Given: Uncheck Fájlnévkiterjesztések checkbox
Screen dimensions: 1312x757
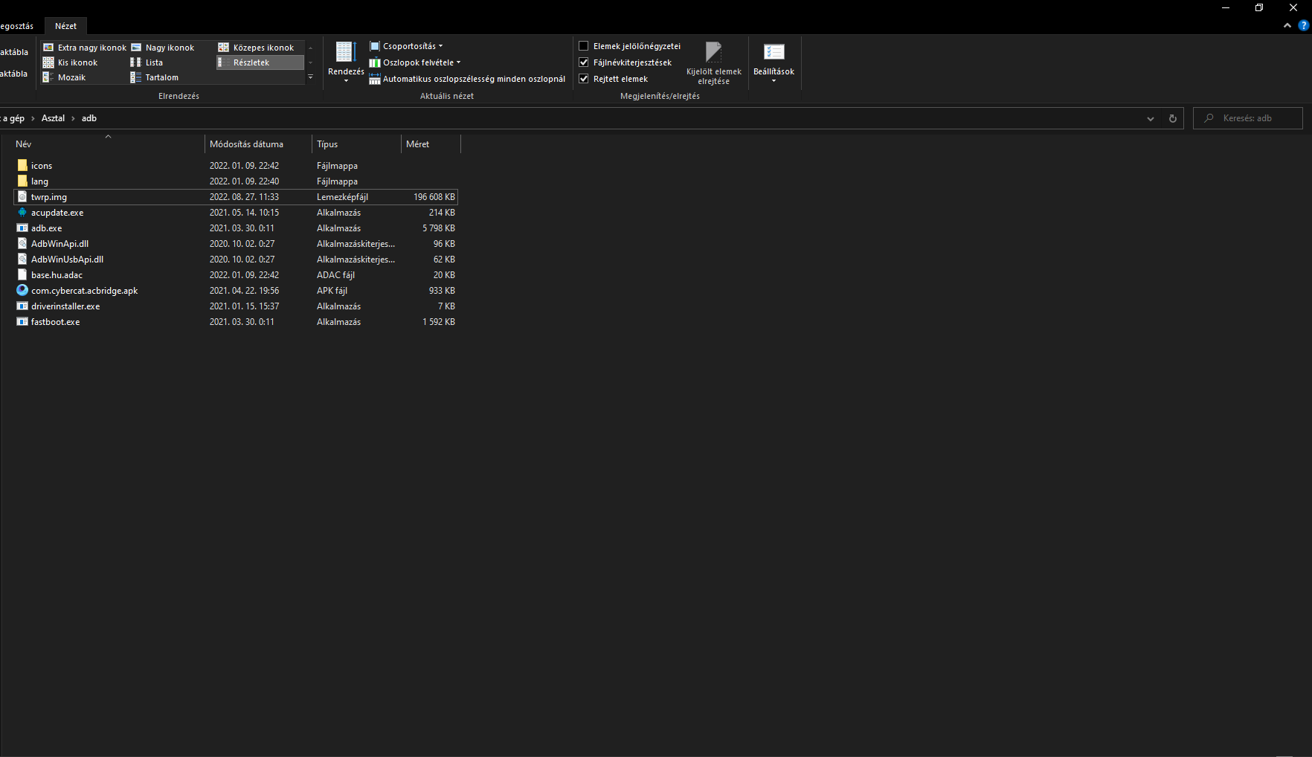Looking at the screenshot, I should (584, 62).
